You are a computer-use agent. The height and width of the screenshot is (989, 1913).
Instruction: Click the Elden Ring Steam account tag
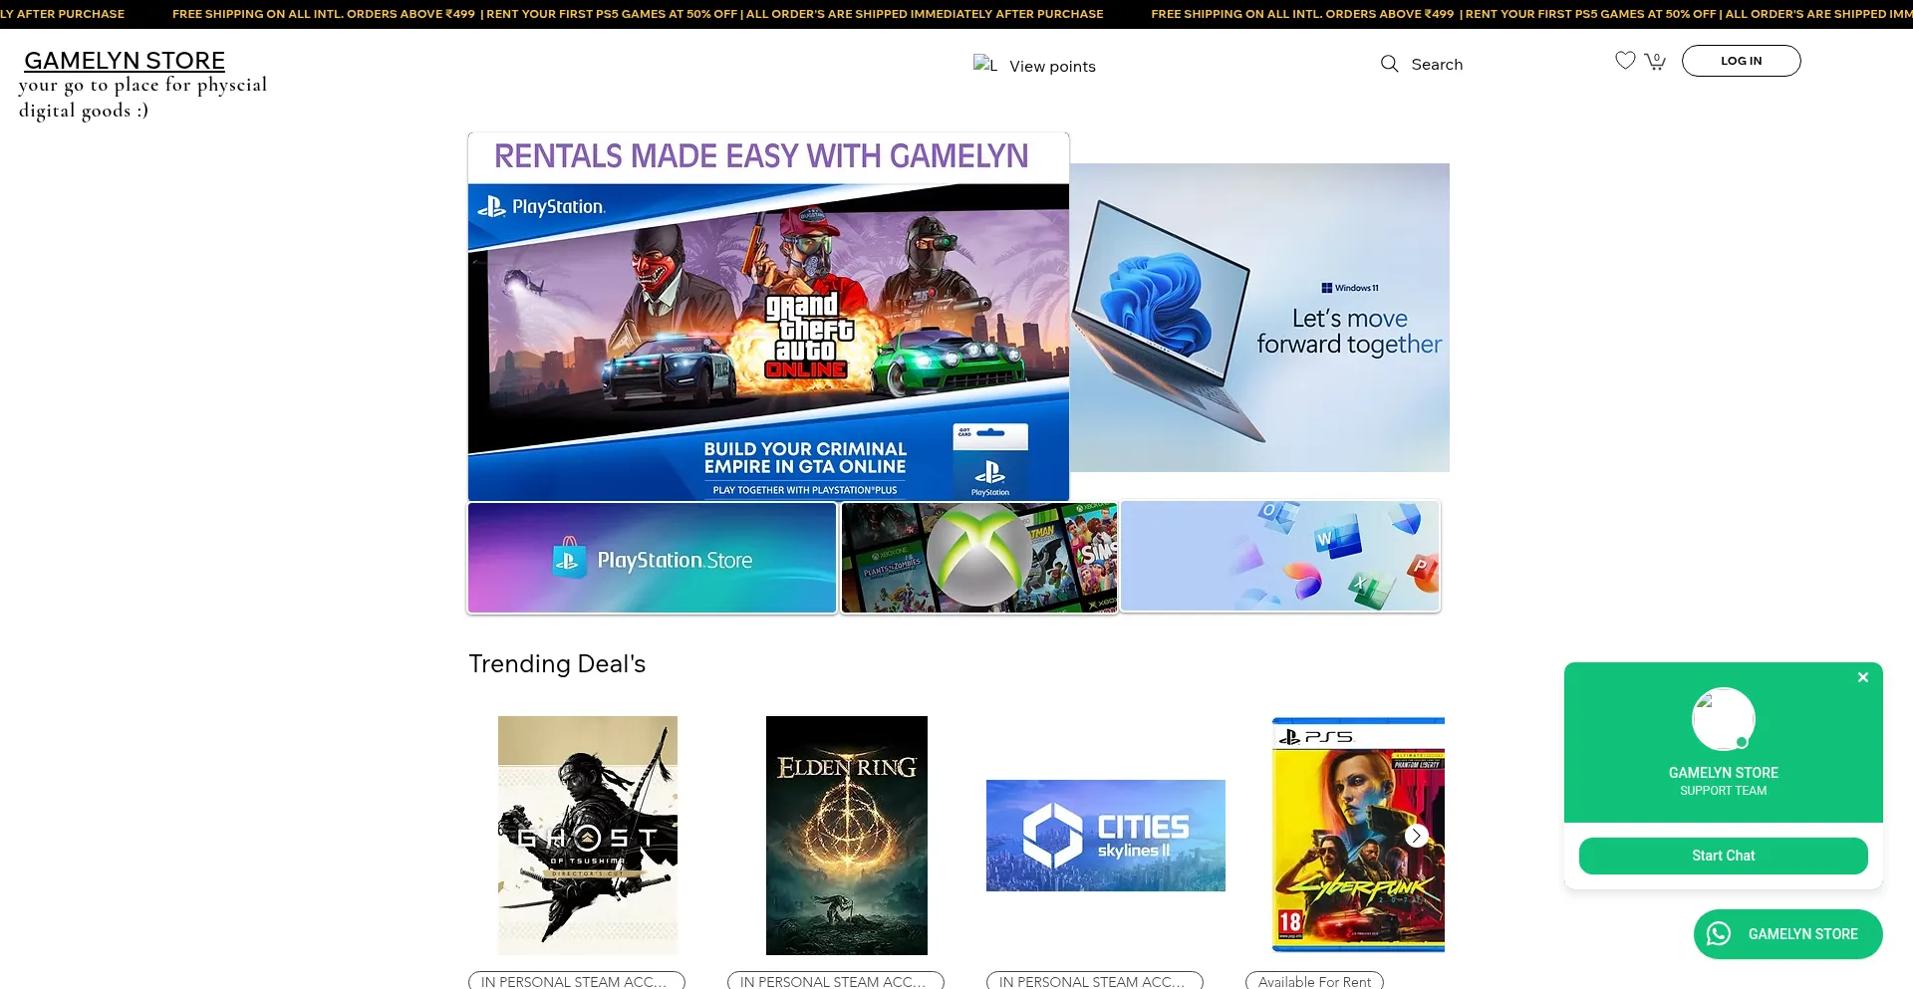click(x=836, y=981)
